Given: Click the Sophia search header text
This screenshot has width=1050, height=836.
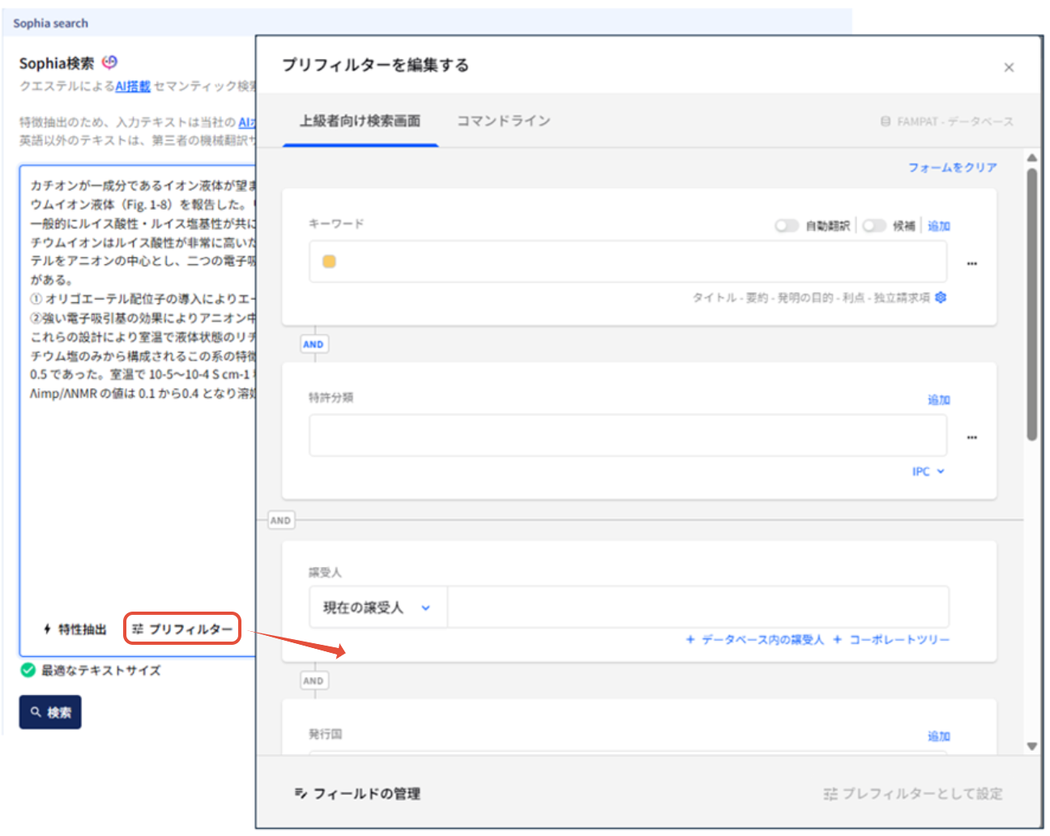Looking at the screenshot, I should [x=50, y=23].
